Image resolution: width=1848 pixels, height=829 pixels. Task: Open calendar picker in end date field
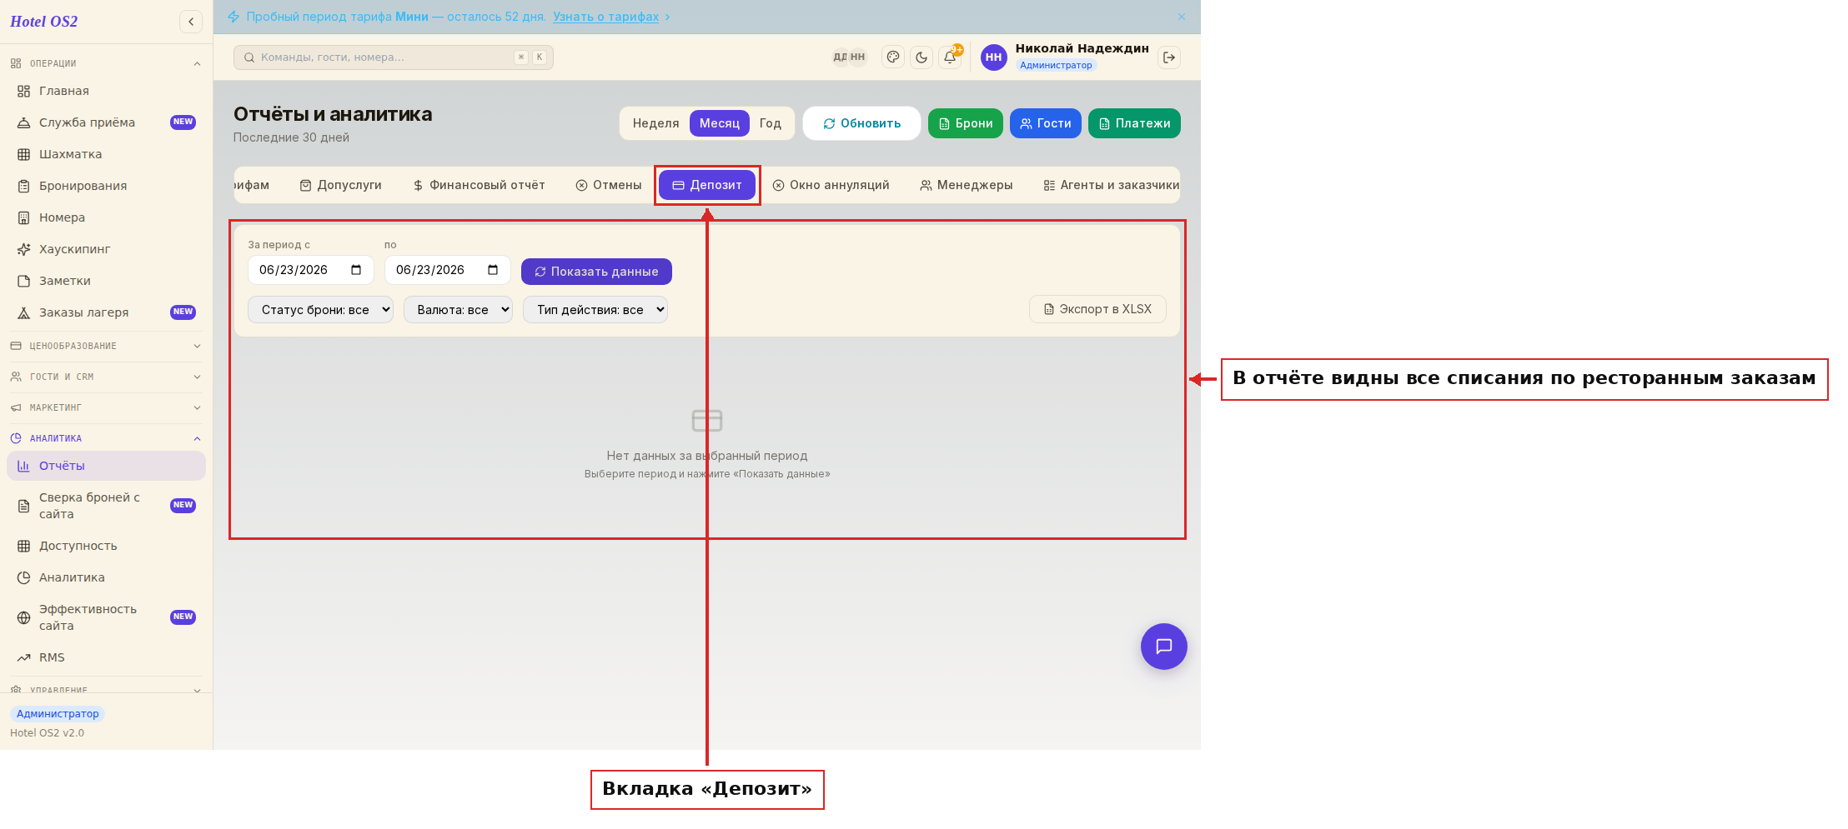pos(493,270)
